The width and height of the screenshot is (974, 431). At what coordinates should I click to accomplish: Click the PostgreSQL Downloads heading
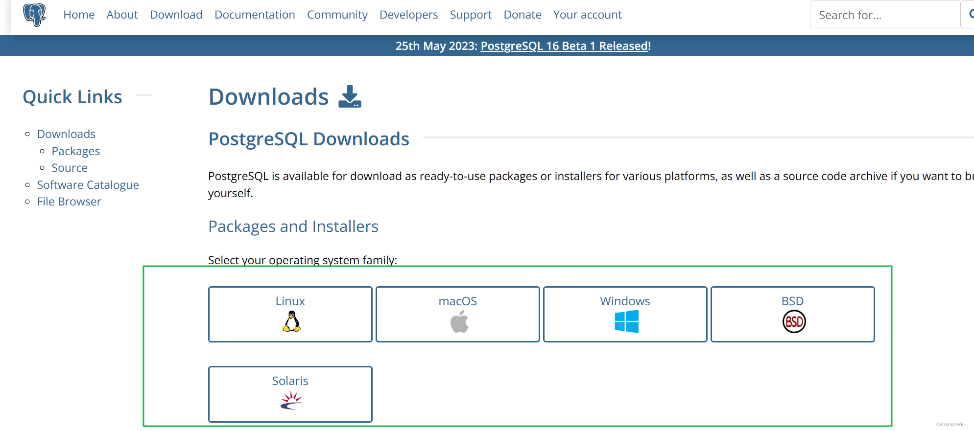[309, 139]
